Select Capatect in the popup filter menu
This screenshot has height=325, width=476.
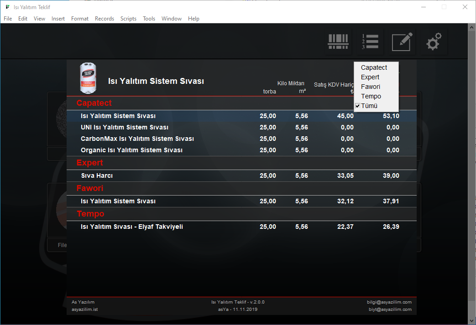tap(374, 67)
